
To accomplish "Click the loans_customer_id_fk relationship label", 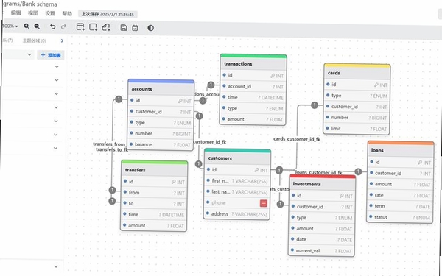I will coord(319,172).
